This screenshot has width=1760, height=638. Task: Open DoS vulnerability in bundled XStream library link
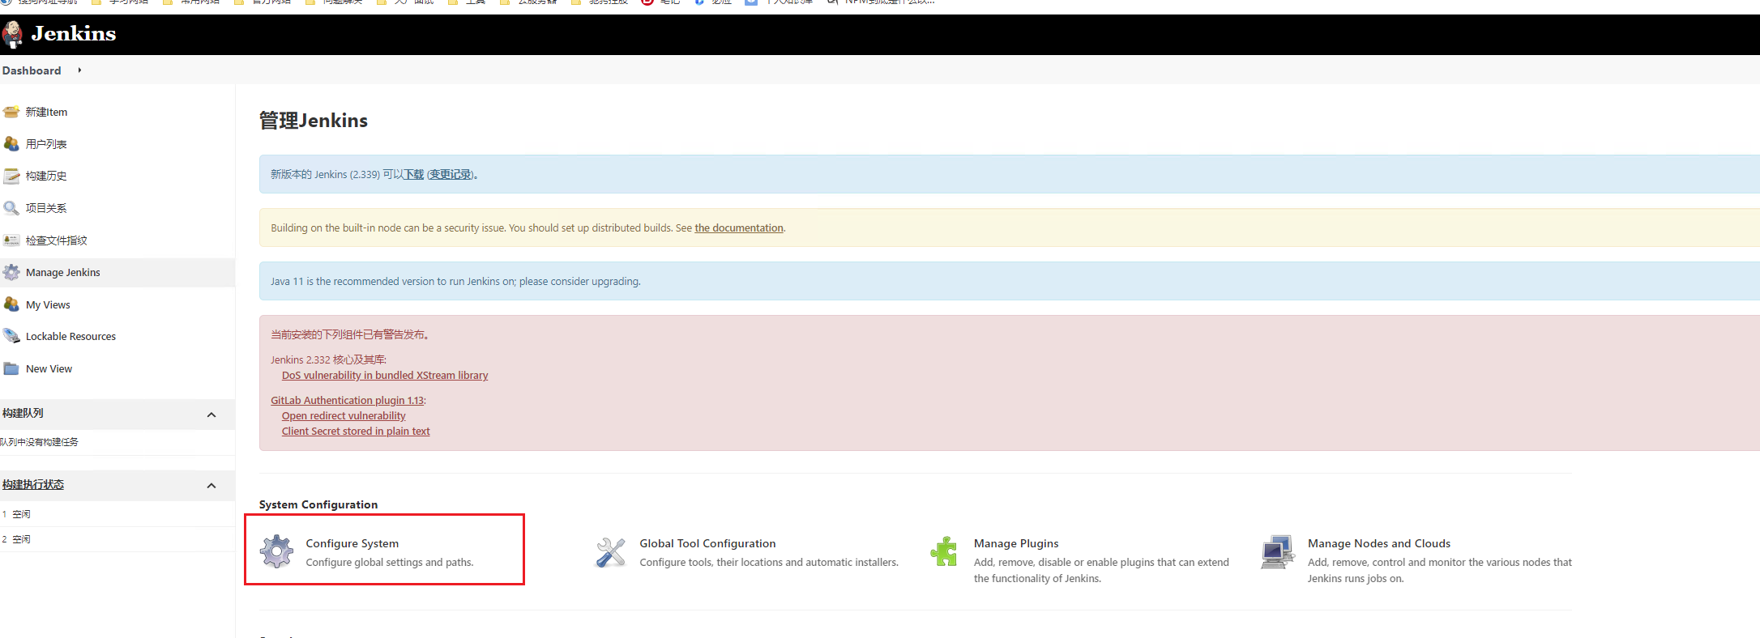pos(385,376)
